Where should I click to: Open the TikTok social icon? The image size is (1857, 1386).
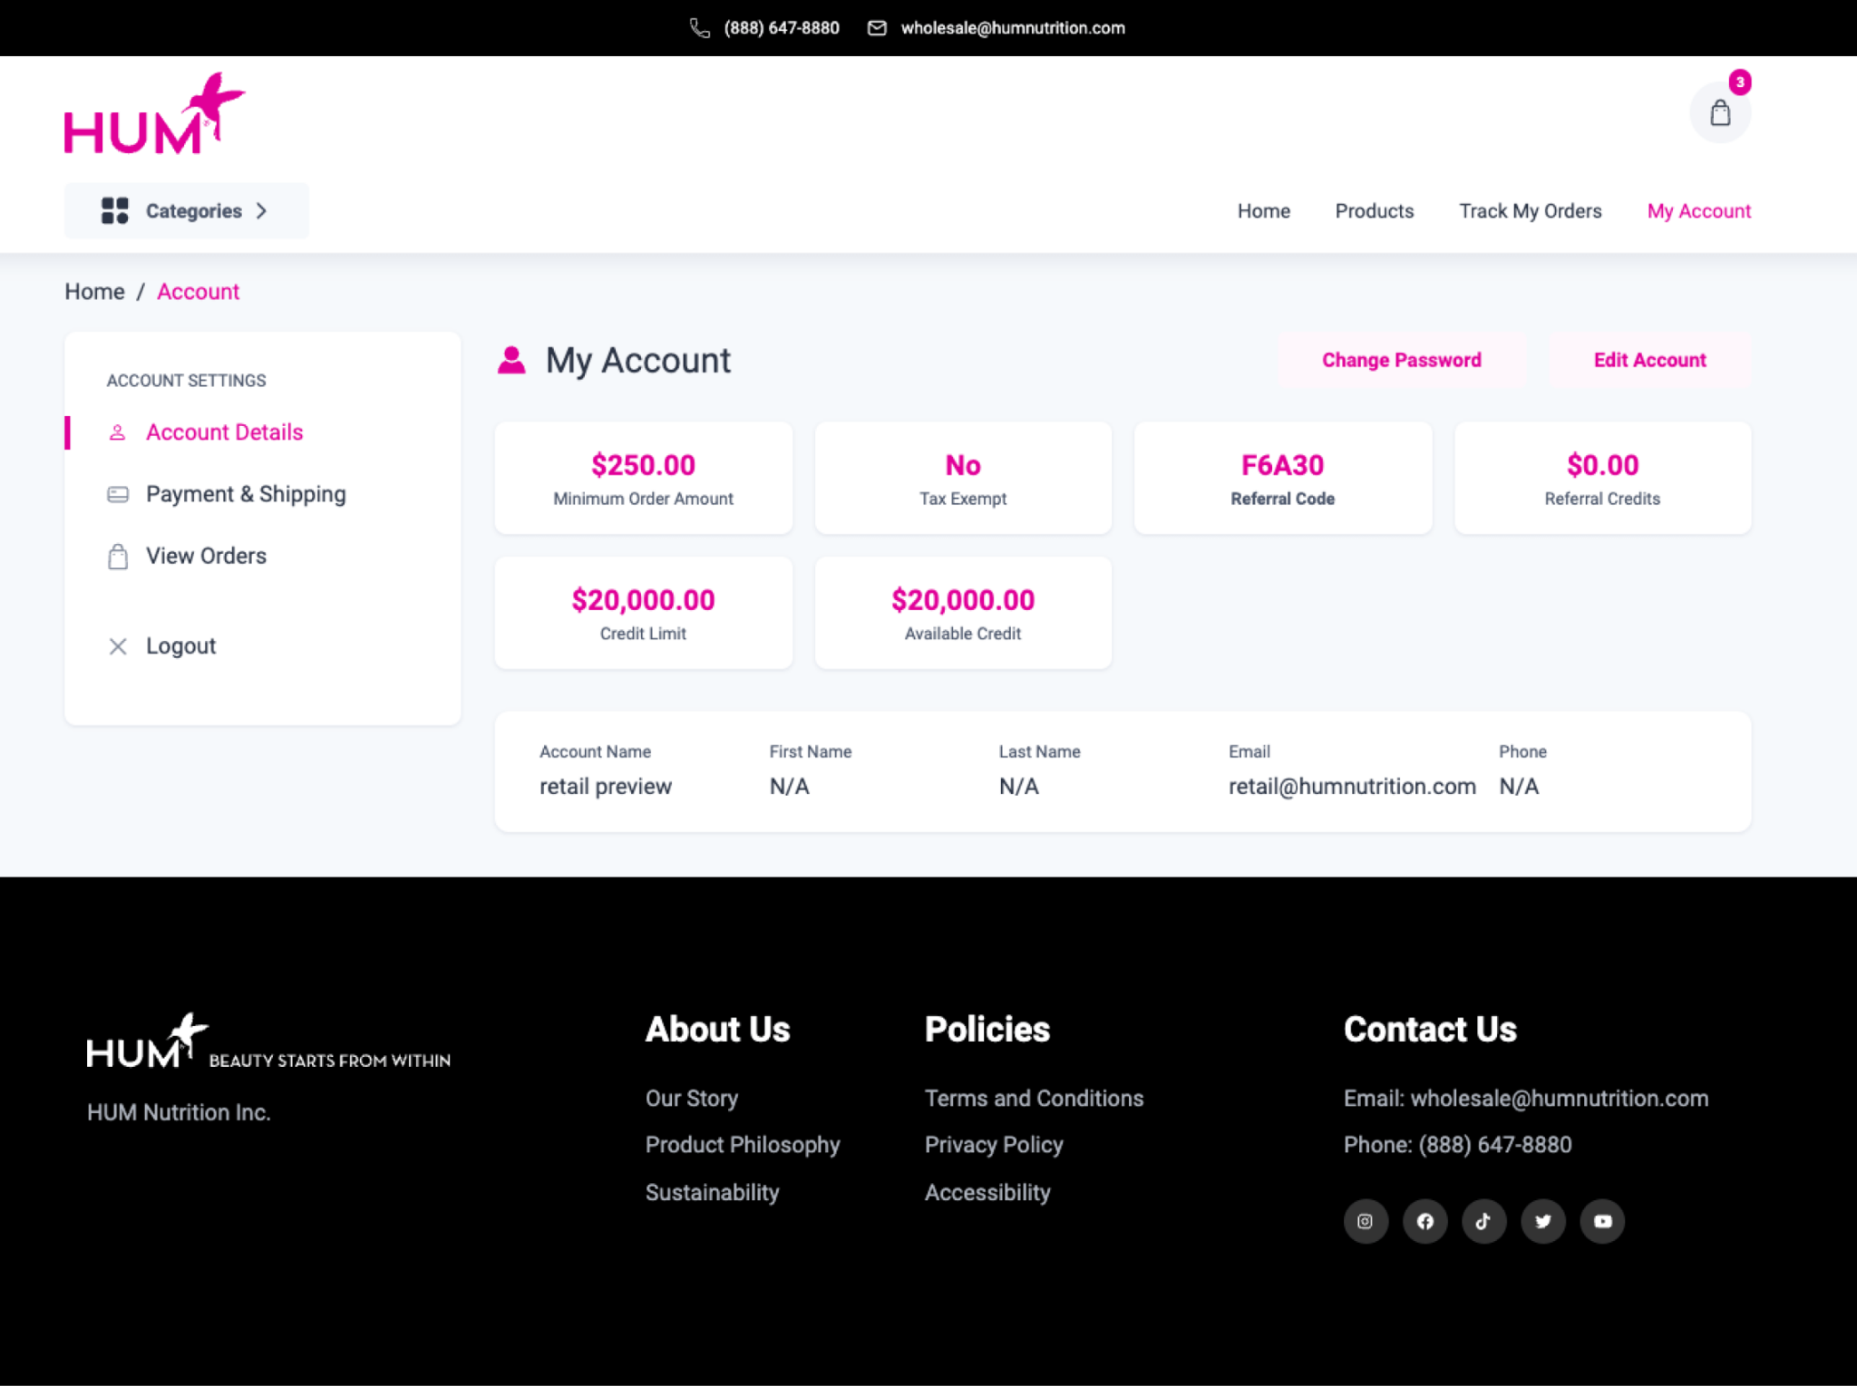tap(1483, 1221)
